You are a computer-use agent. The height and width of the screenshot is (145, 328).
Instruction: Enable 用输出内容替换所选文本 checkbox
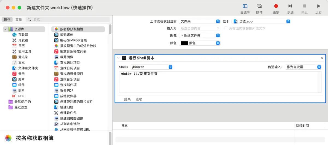click(226, 28)
